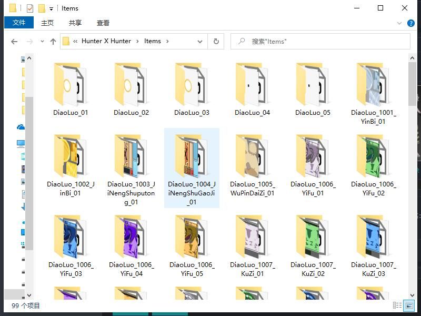The image size is (421, 316).
Task: Click the navigation pane scrollbar thumb
Action: coord(29,173)
